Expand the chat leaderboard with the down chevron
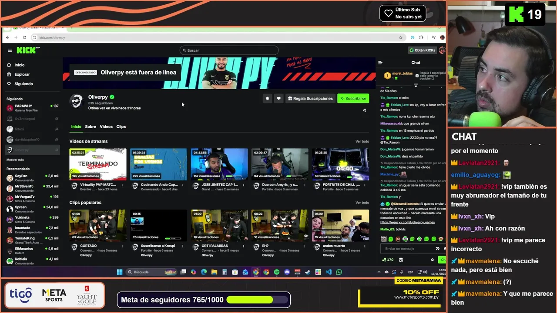The height and width of the screenshot is (313, 557). [416, 85]
